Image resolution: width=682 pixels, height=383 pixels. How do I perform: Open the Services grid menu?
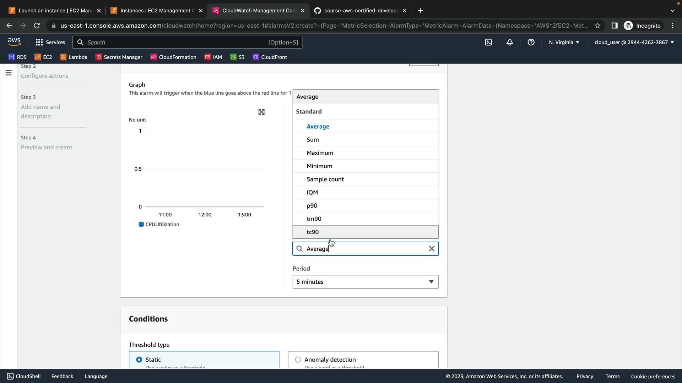click(50, 42)
